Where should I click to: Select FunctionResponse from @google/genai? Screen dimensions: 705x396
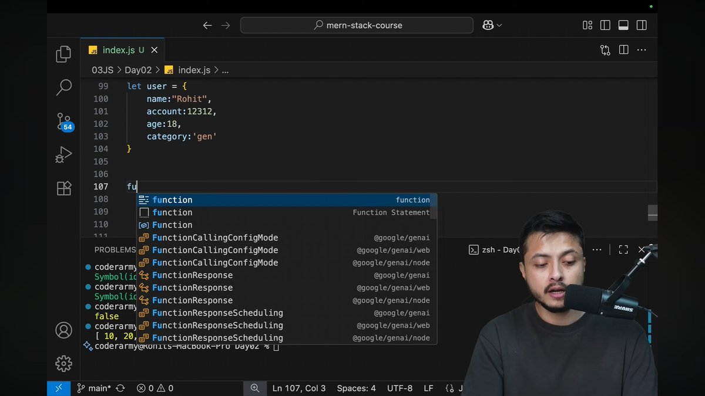click(287, 275)
